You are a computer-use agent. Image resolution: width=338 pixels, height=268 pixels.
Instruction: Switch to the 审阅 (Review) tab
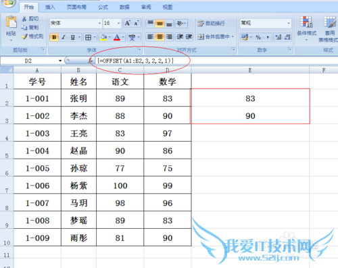tap(146, 7)
